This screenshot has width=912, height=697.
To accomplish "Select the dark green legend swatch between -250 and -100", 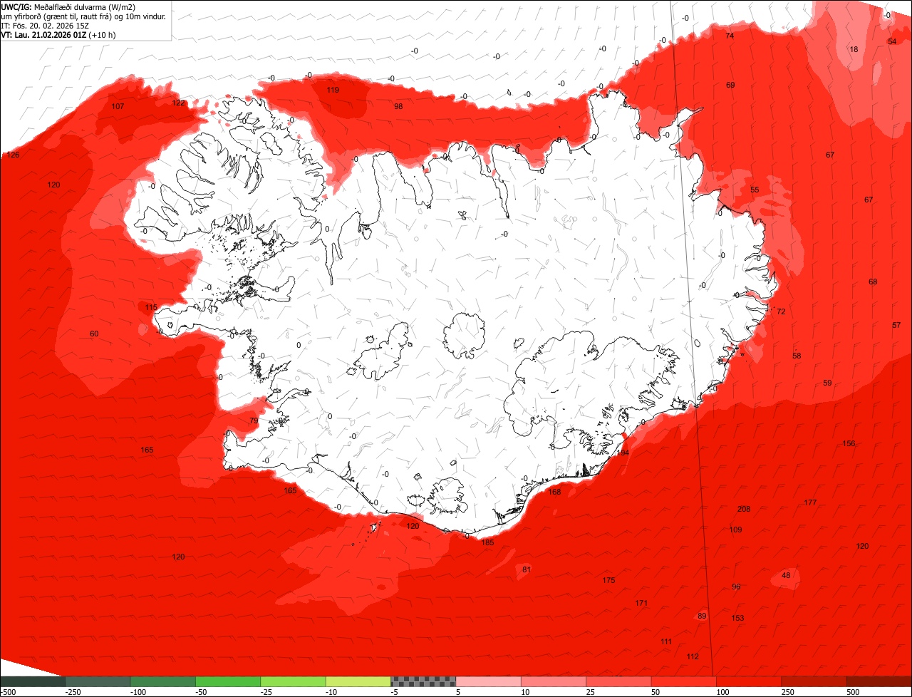I will 98,681.
